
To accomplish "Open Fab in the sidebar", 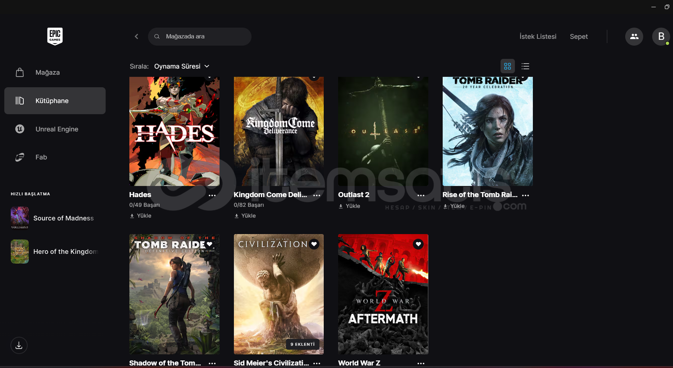I will [55, 157].
